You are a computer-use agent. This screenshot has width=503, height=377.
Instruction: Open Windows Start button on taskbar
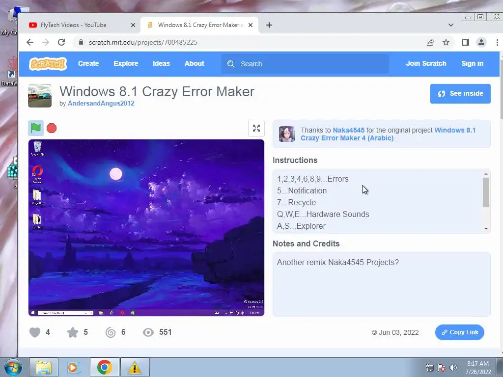point(13,367)
